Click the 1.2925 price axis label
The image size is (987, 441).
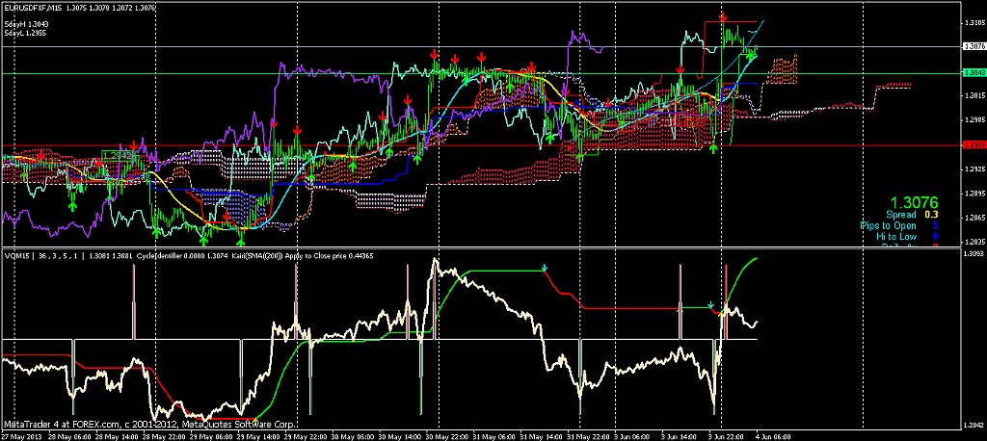point(974,169)
